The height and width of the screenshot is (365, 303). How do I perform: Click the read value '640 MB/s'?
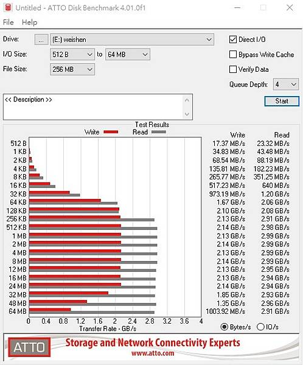(x=276, y=186)
